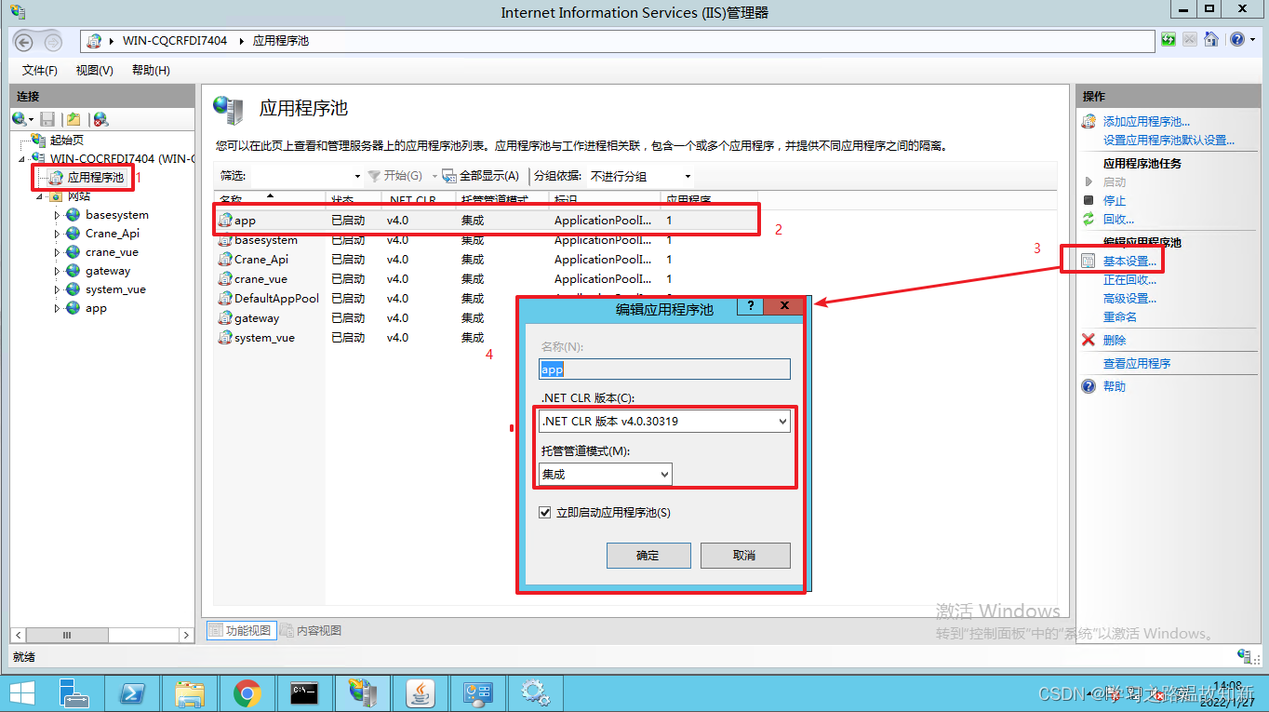
Task: Open the help icon in address bar
Action: pyautogui.click(x=1237, y=40)
